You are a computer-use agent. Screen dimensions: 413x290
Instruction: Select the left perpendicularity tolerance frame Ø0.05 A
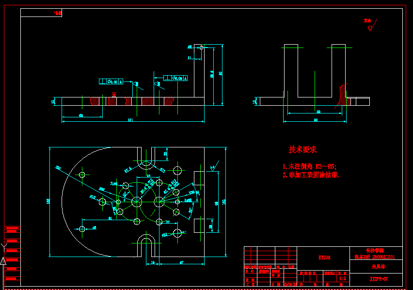[x=111, y=81]
